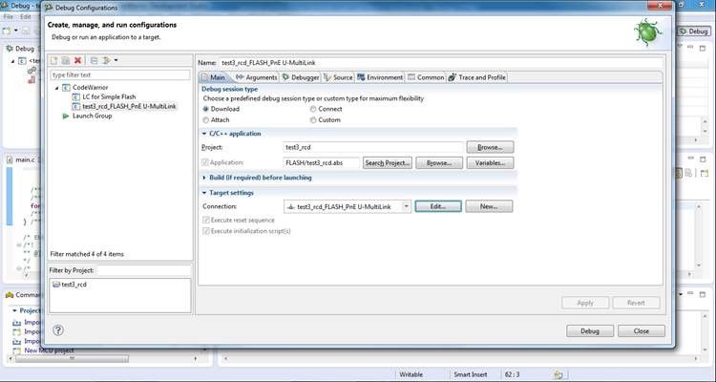This screenshot has height=382, width=716.
Task: Click the Project text field
Action: click(x=373, y=148)
